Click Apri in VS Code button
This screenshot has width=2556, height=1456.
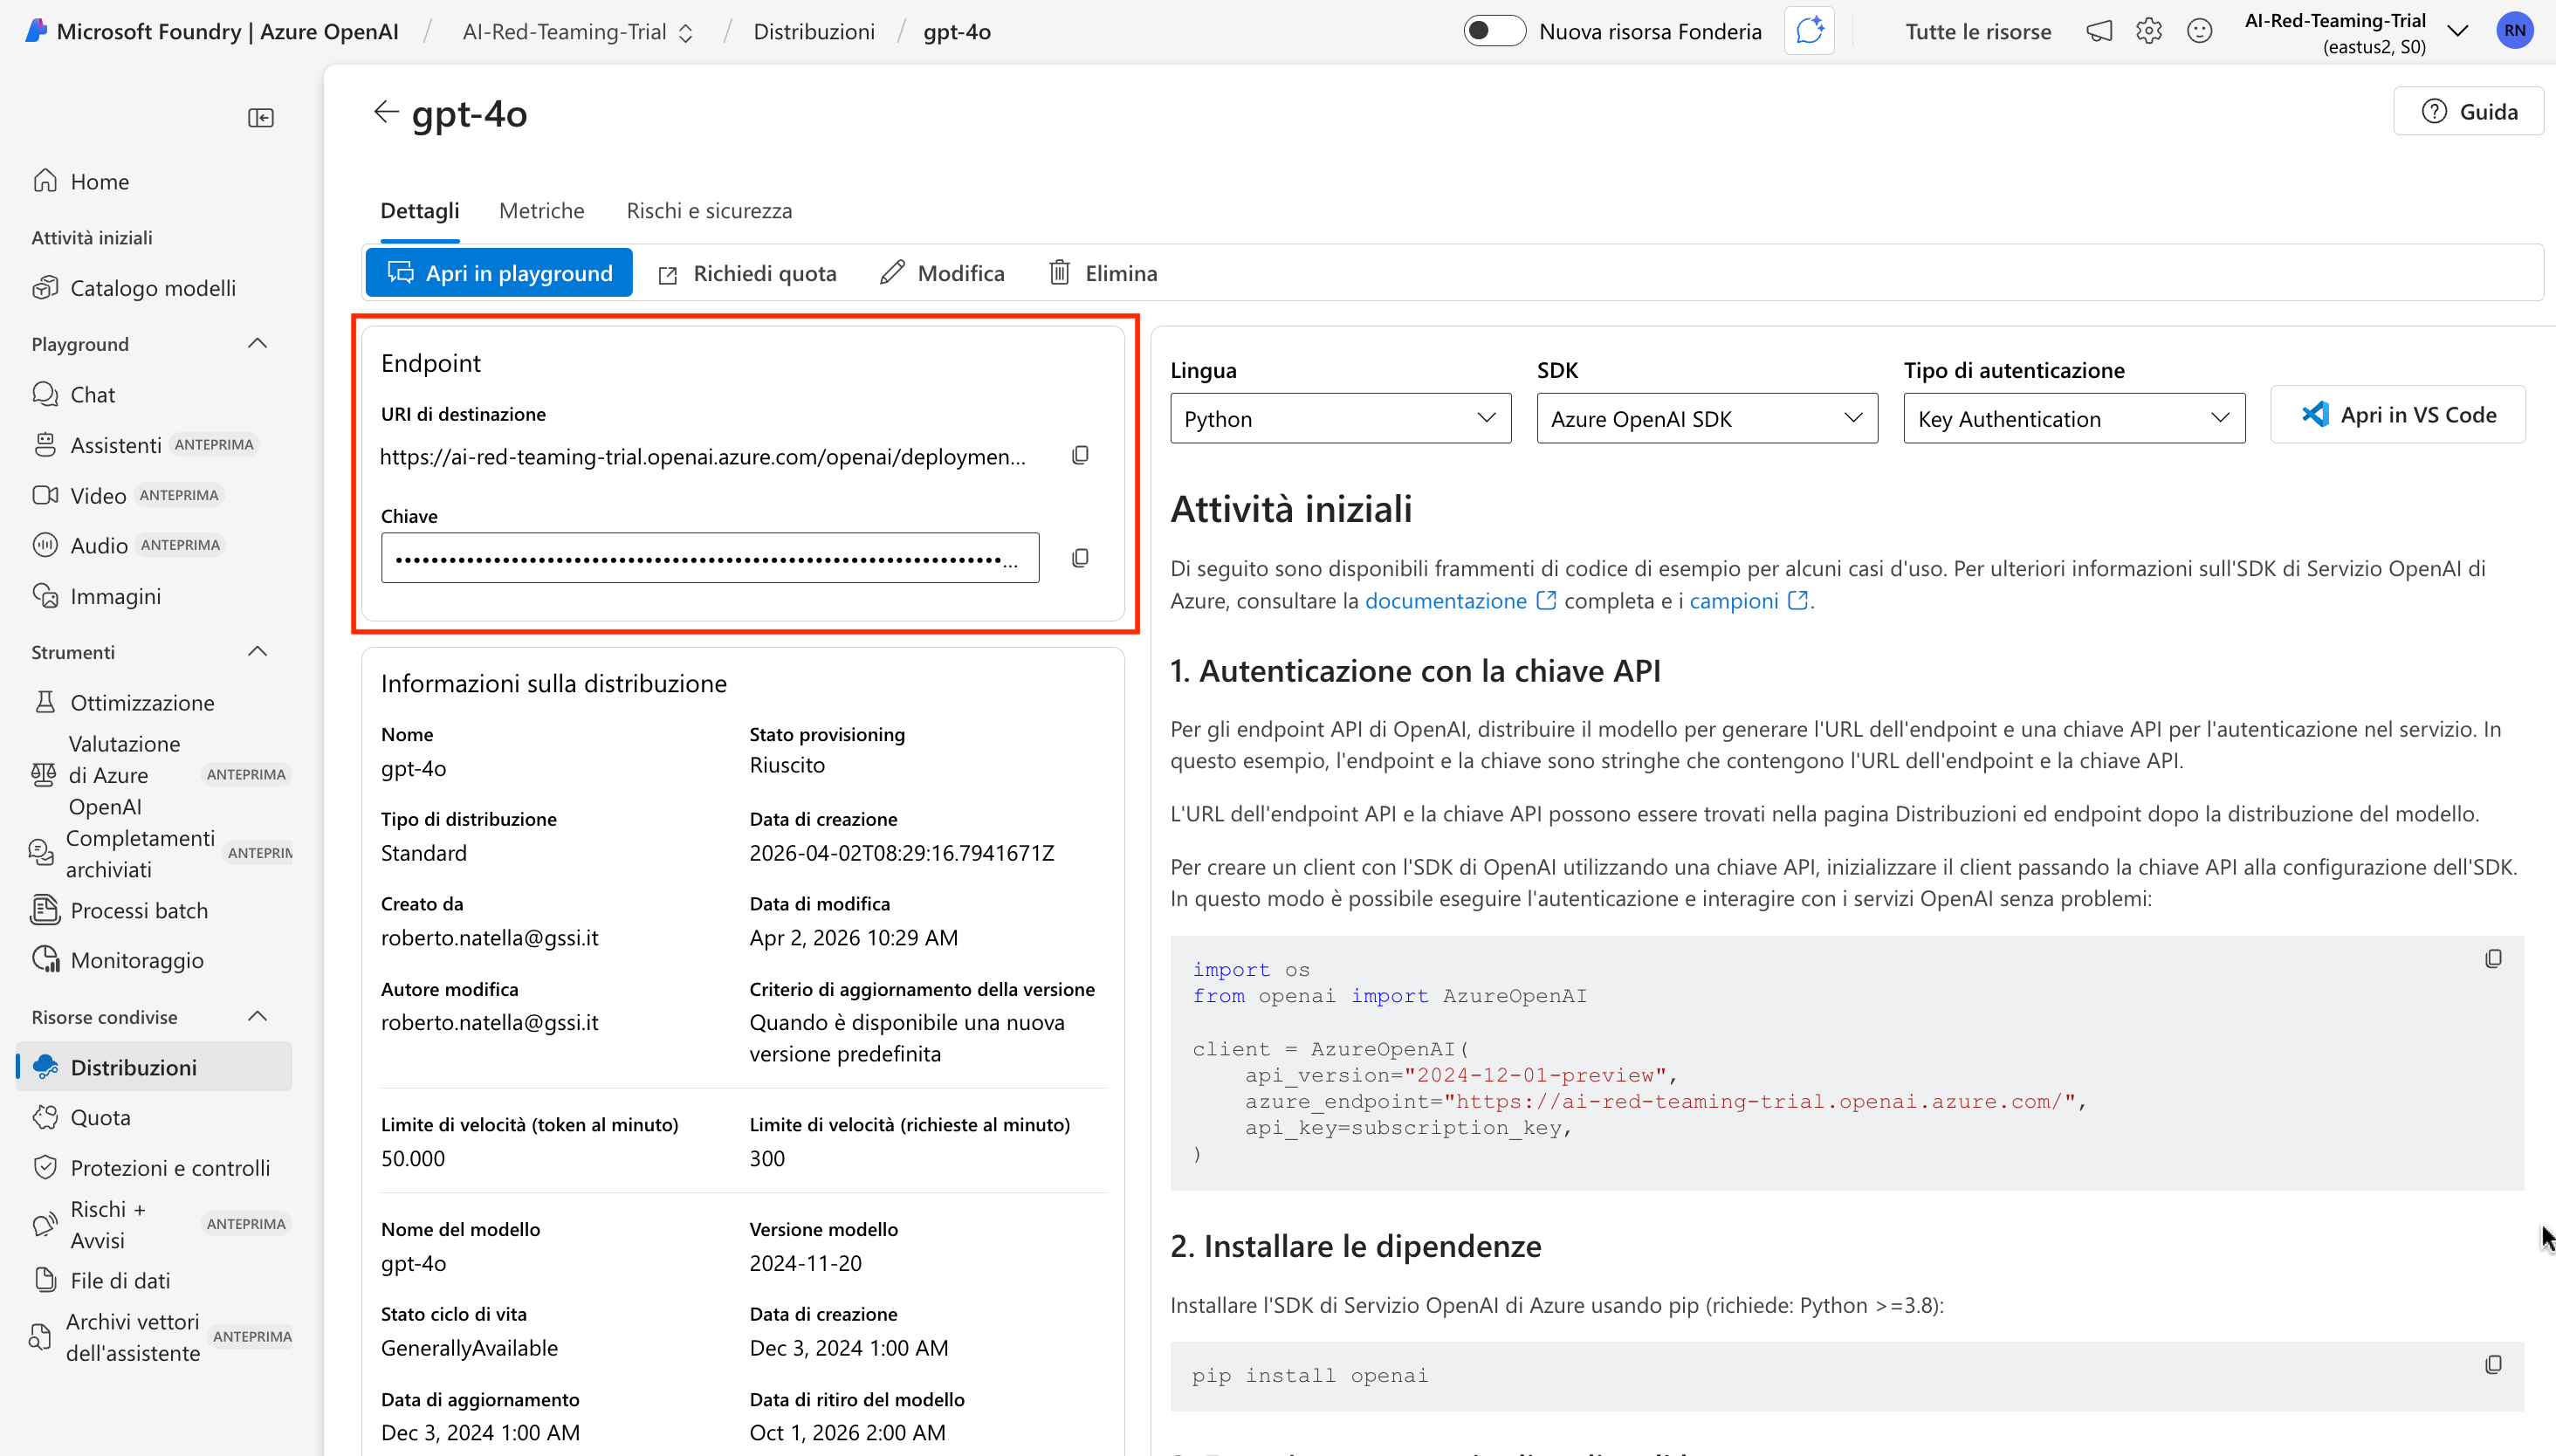2398,415
